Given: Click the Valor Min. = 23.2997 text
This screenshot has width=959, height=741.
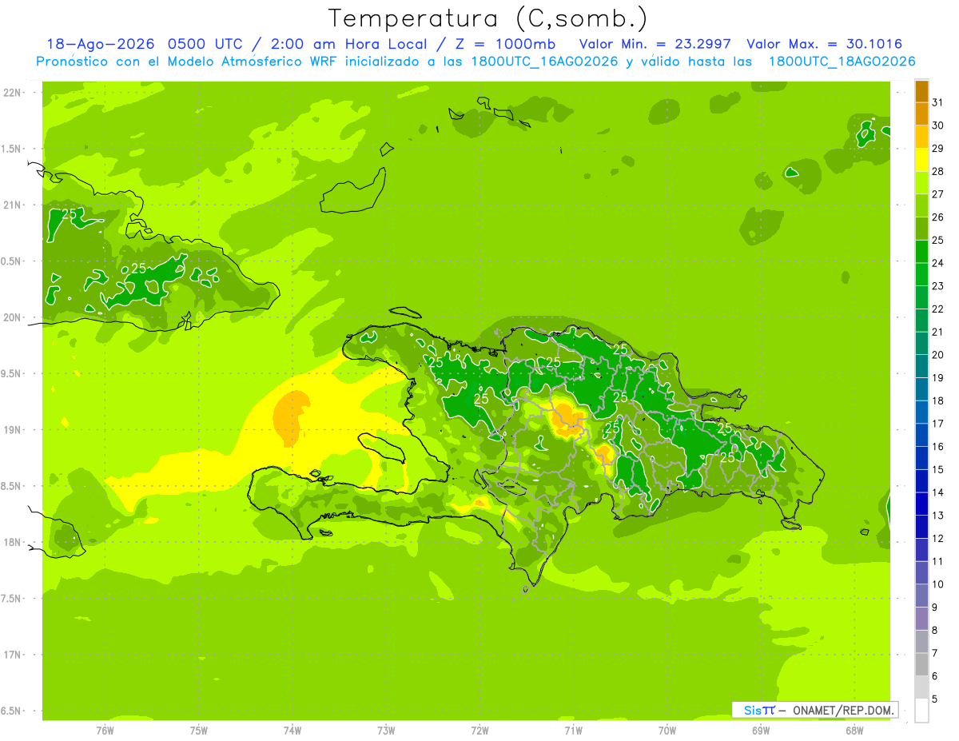Looking at the screenshot, I should pos(655,44).
